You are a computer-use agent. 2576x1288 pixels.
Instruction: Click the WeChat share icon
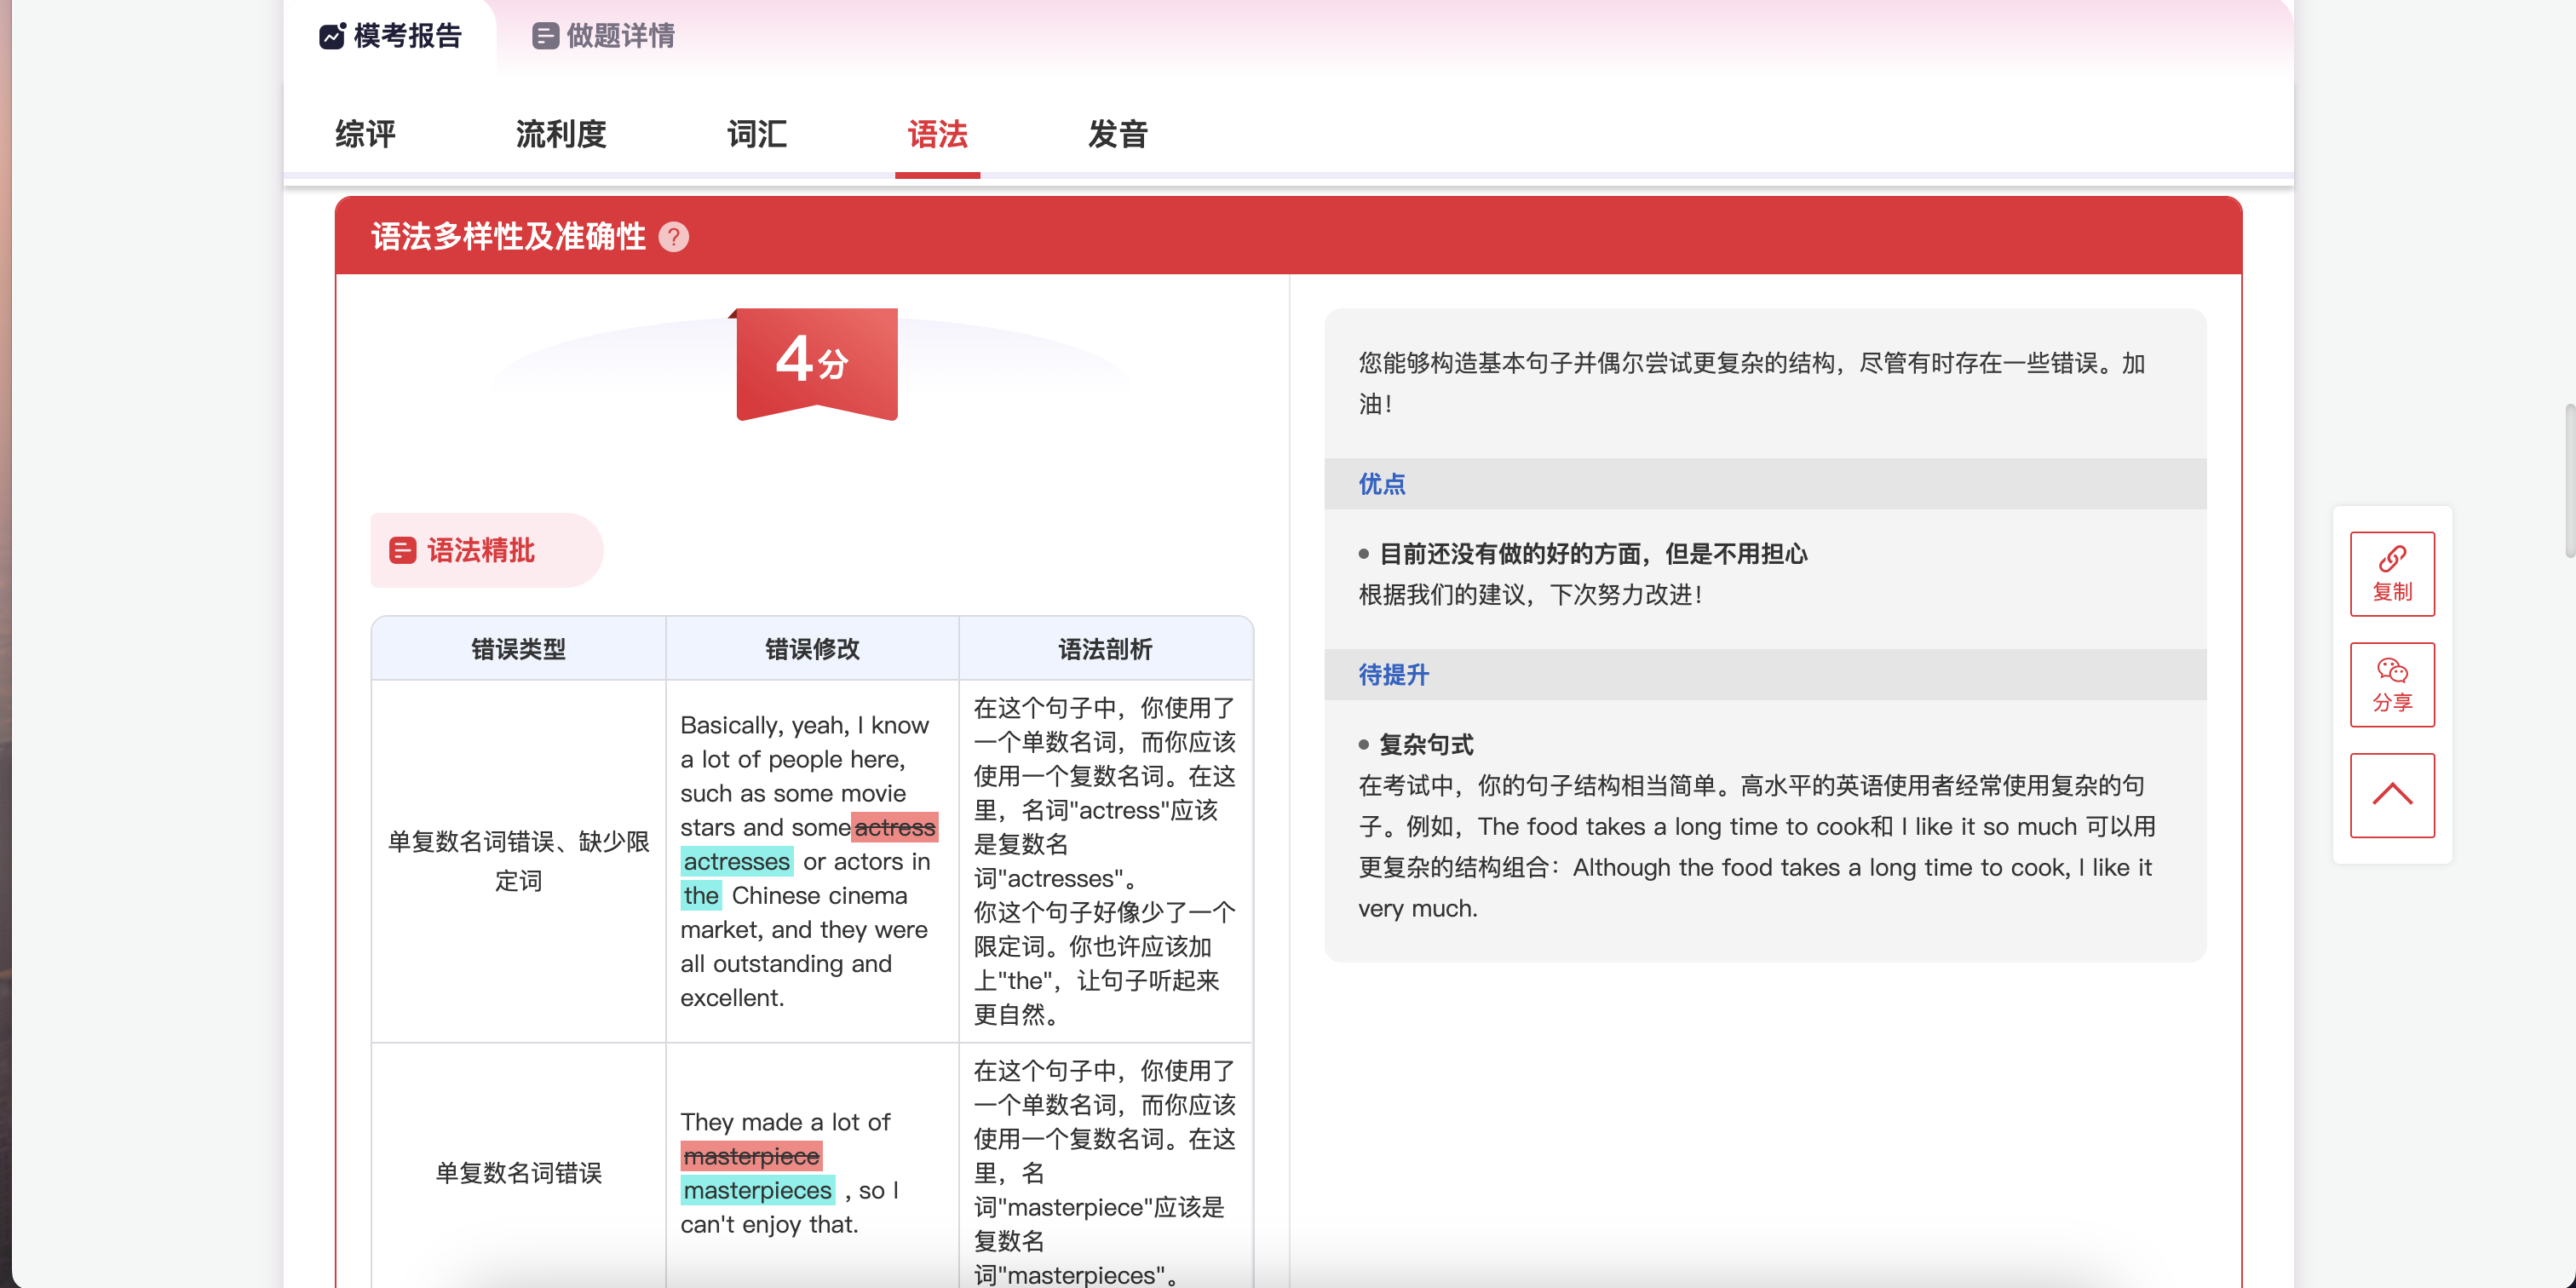[x=2391, y=669]
